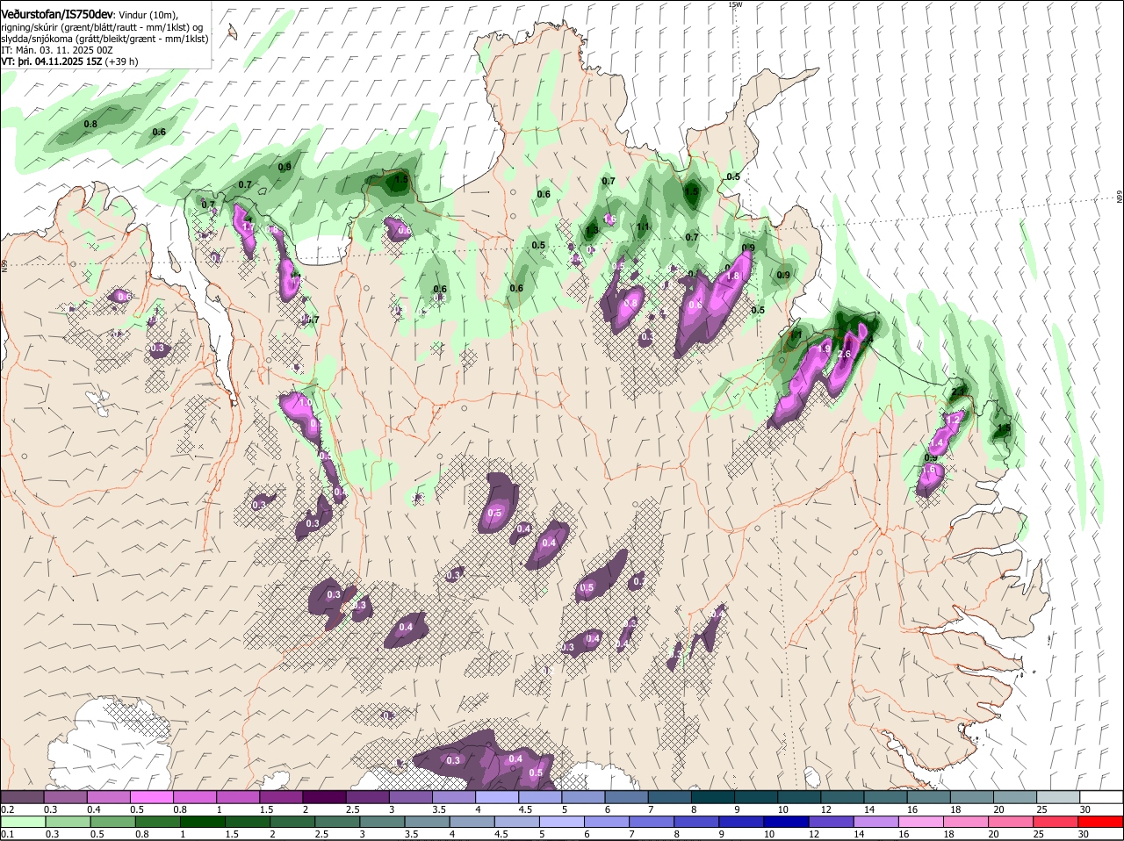Pick lower-row rain swatch between 4 and 4.5
The height and width of the screenshot is (841, 1124).
(x=474, y=822)
